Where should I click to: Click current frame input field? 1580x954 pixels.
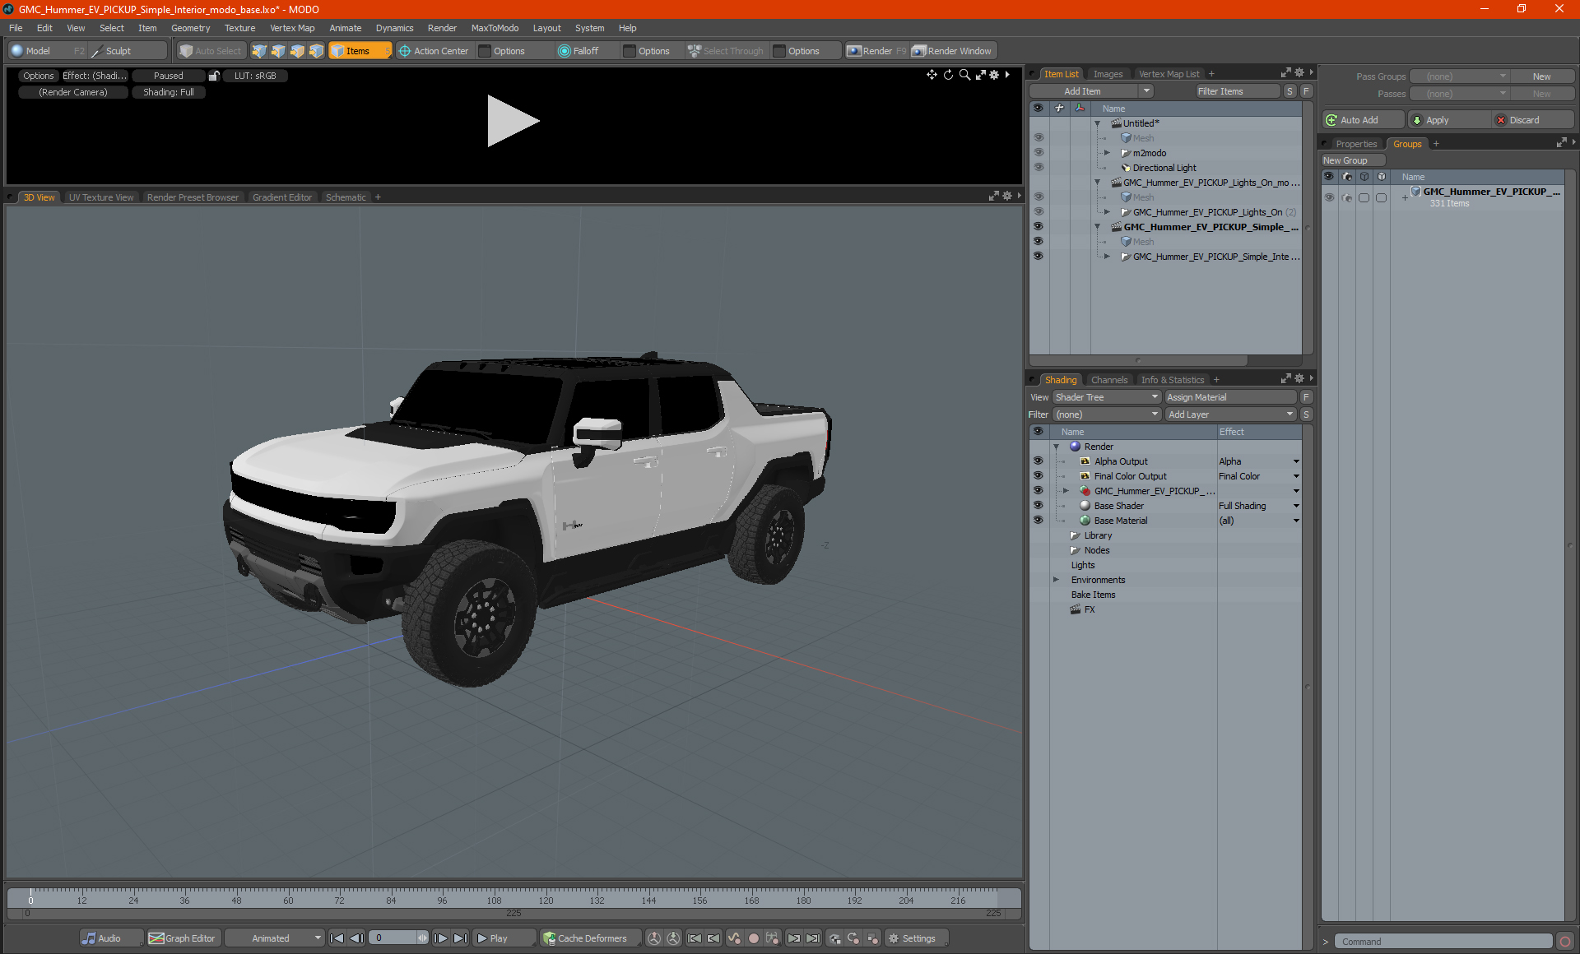pos(393,938)
